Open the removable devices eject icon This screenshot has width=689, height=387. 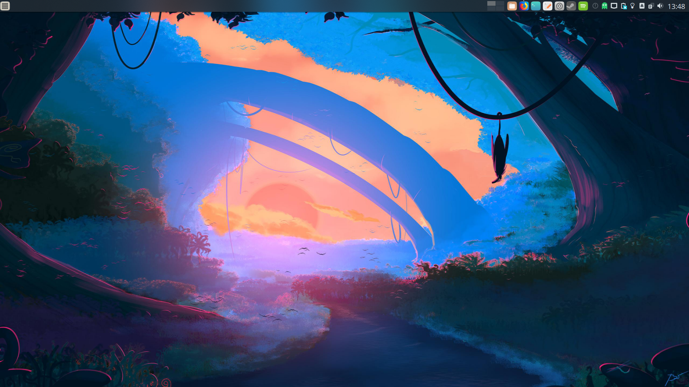tap(642, 6)
